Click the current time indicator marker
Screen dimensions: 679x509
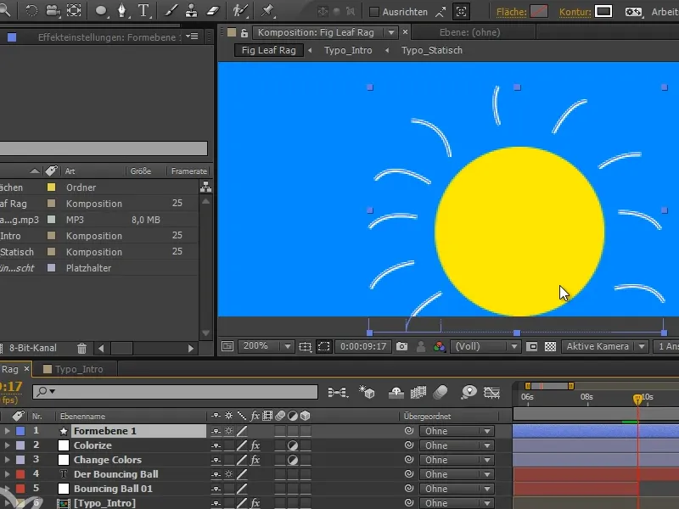[x=637, y=399]
